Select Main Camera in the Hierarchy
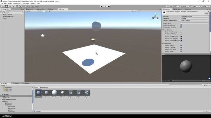This screenshot has height=118, width=211. (7, 14)
